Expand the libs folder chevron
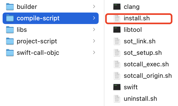Image resolution: width=178 pixels, height=106 pixels. pos(94,30)
